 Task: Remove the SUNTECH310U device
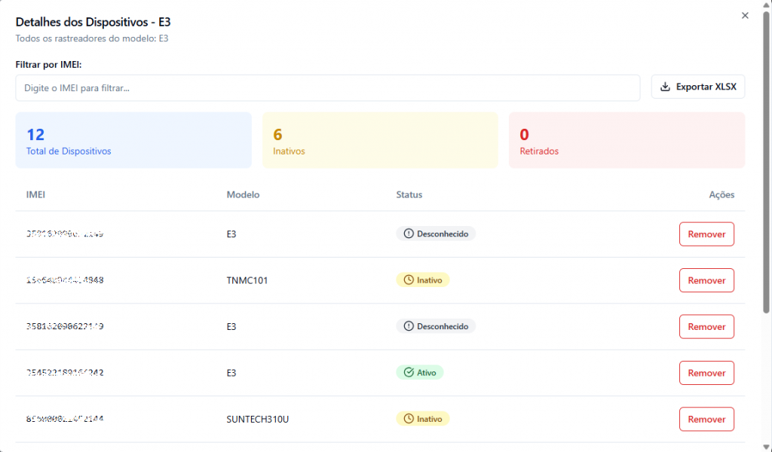point(706,419)
